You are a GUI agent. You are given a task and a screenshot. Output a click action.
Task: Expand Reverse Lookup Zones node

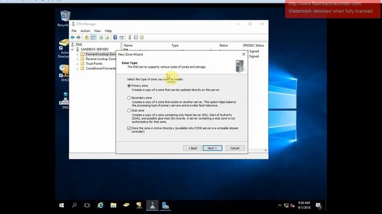click(x=77, y=59)
